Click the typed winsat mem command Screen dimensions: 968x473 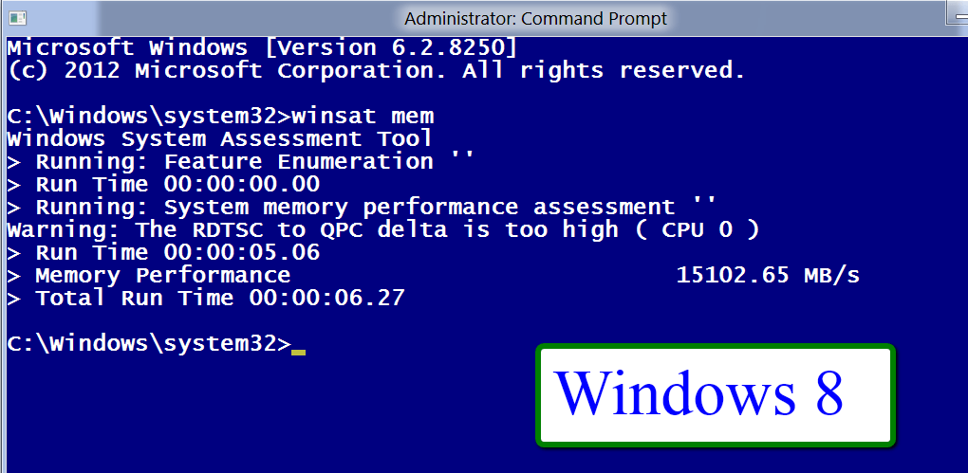(x=363, y=116)
